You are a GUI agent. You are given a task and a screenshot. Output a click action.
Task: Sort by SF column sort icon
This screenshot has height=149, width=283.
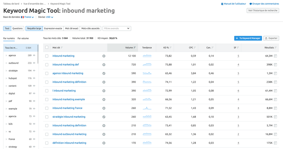pyautogui.click(x=238, y=48)
